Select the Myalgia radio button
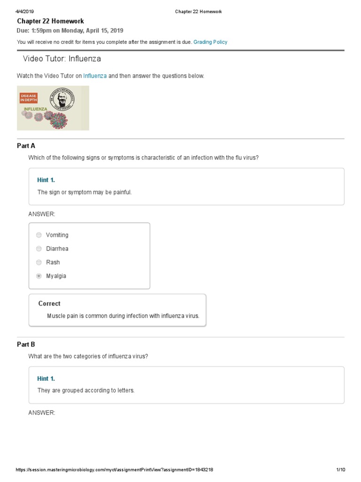361x482 pixels. (39, 276)
